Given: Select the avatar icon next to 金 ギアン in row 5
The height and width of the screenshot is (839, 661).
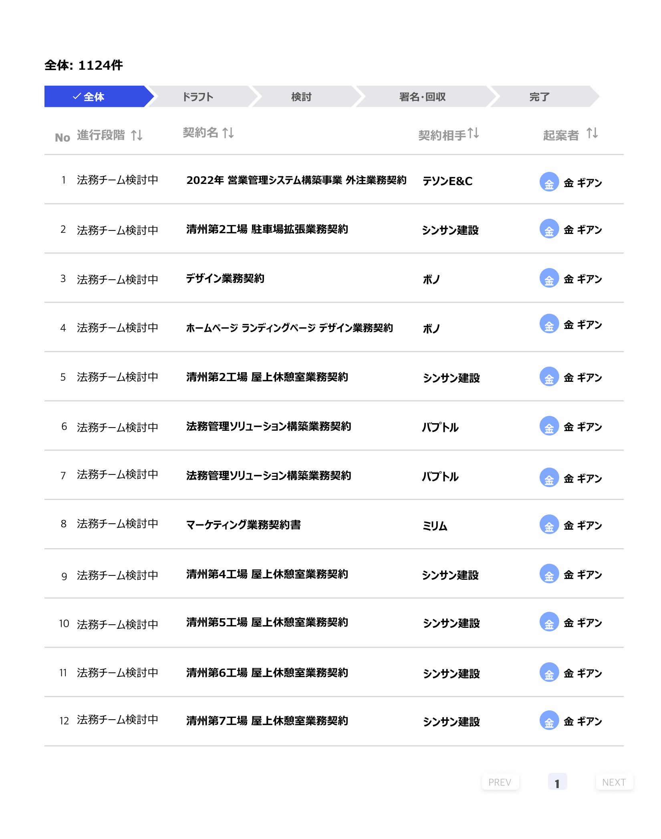Looking at the screenshot, I should [550, 377].
